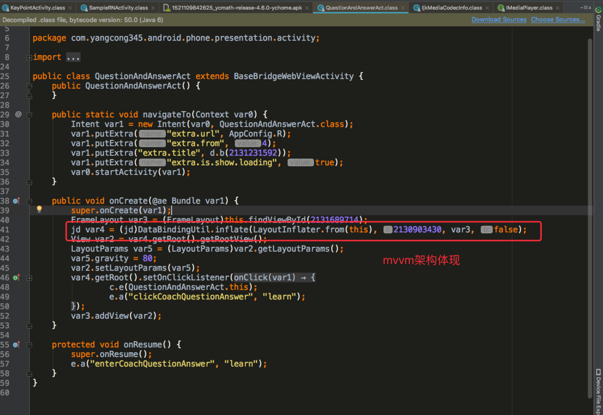Image resolution: width=603 pixels, height=415 pixels.
Task: Switch to the SampleRNActivity.class tab
Action: click(x=119, y=8)
